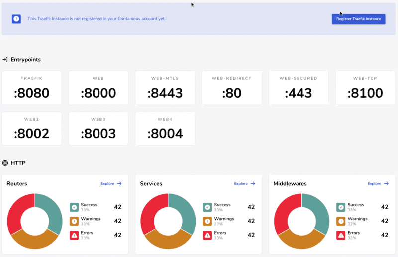Click the Routers Warnings label
The height and width of the screenshot is (257, 398).
(x=91, y=219)
